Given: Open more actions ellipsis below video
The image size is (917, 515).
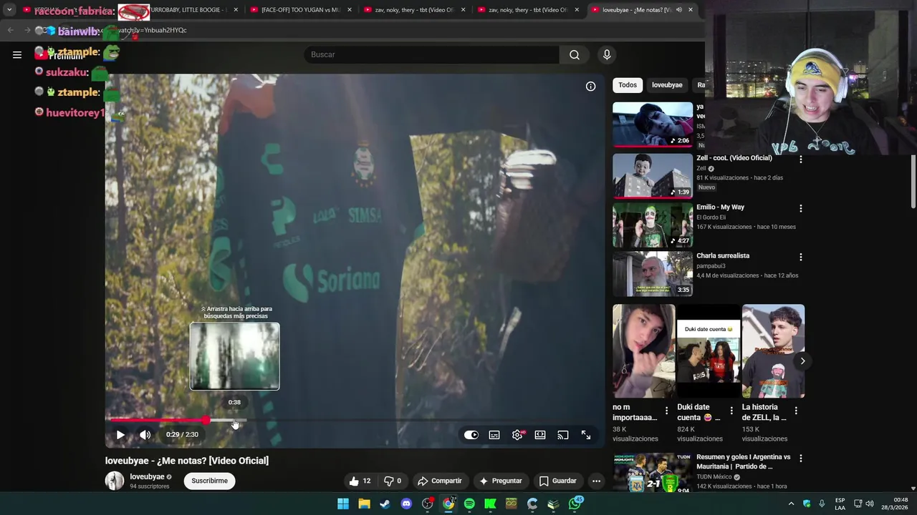Looking at the screenshot, I should tap(596, 481).
